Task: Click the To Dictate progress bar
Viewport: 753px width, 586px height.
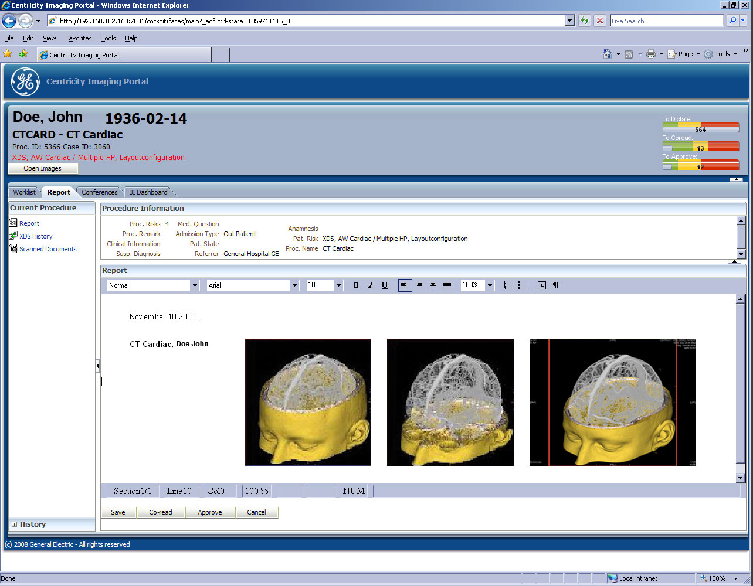Action: pyautogui.click(x=700, y=127)
